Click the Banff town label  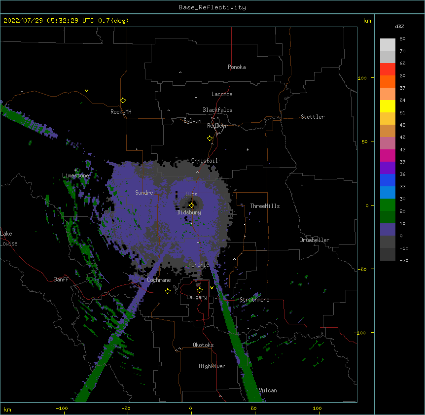(61, 279)
